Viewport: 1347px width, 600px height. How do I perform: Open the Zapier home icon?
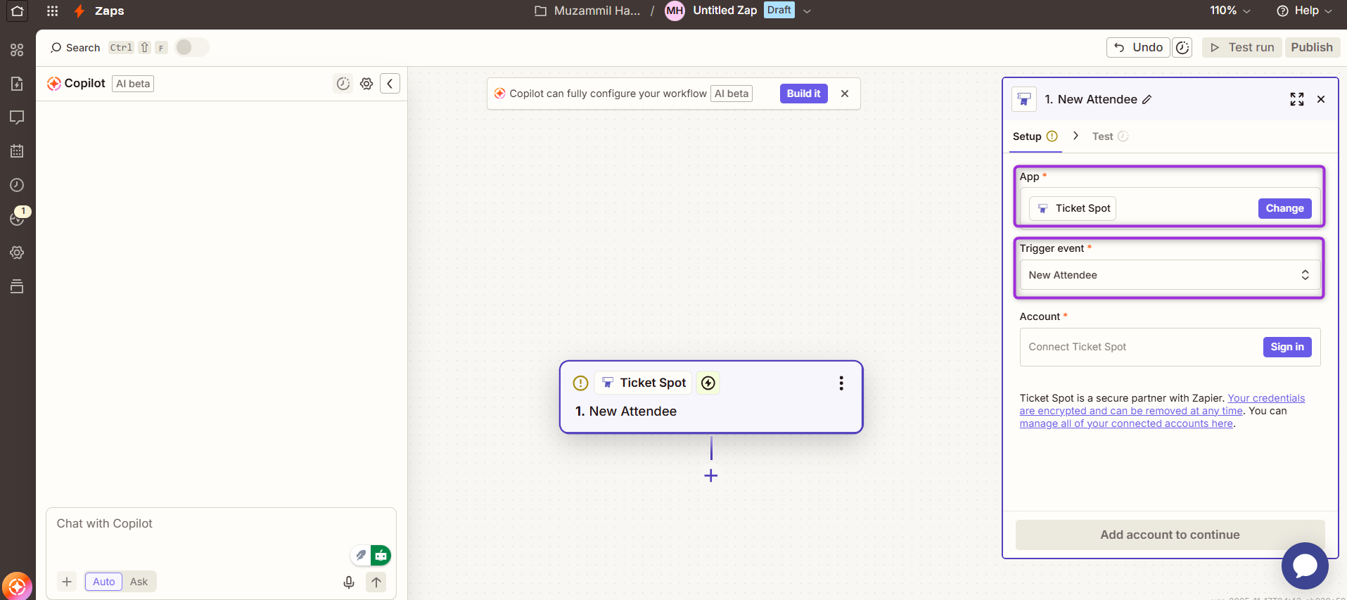point(18,11)
